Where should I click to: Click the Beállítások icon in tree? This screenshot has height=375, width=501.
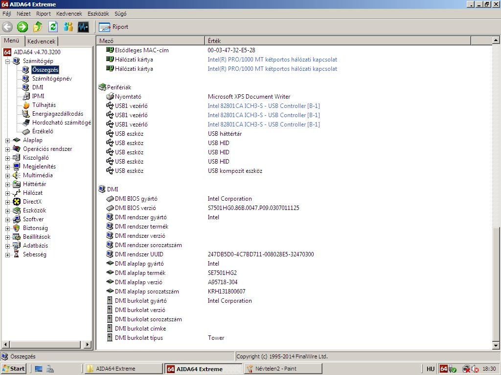17,237
